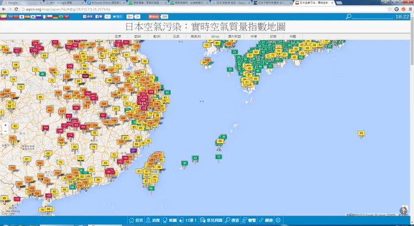Switch language with the UK flag

pos(10,17)
